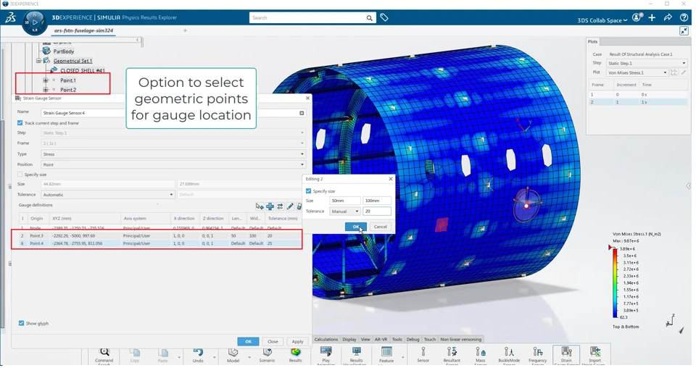Click Apply in Strain Gauge Sensor dialog

pos(297,341)
